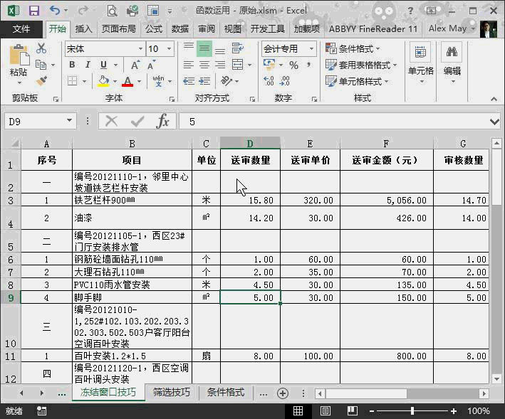The height and width of the screenshot is (419, 505).
Task: Click the 文件 button
Action: 21,29
